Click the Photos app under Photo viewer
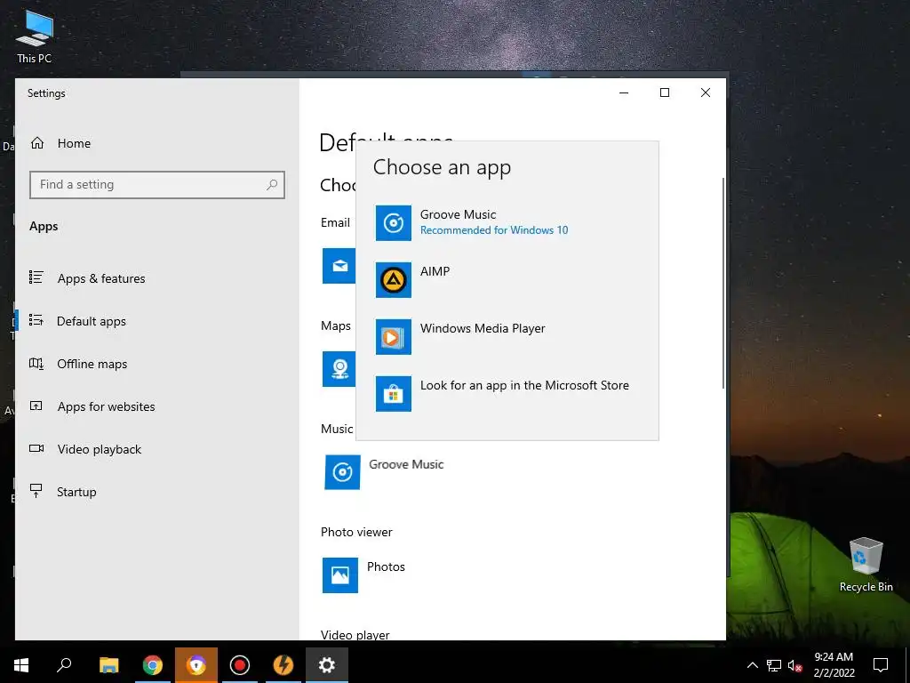 [363, 575]
